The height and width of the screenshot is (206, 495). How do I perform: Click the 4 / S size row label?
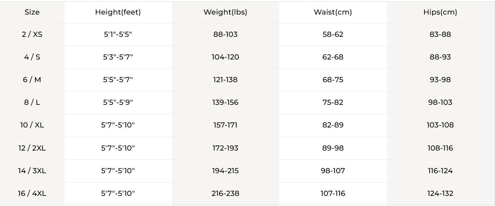coord(32,57)
